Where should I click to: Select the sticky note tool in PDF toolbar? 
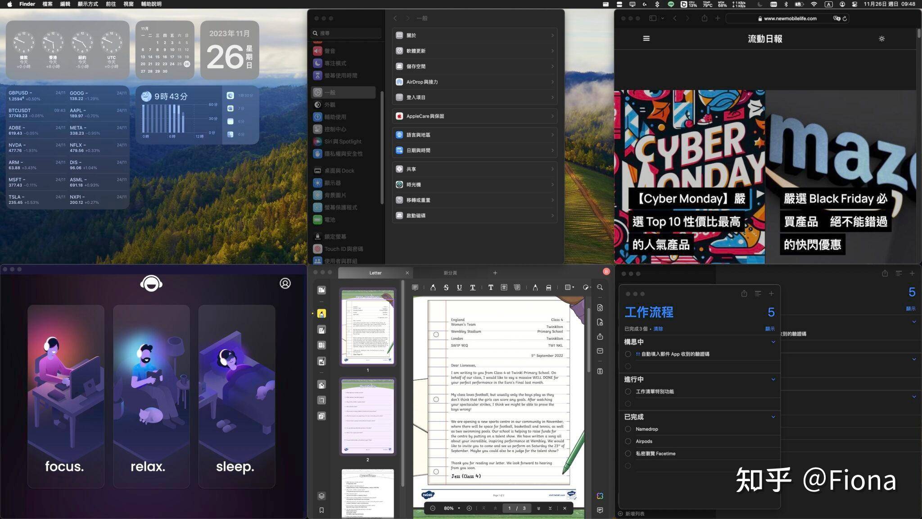coord(415,287)
